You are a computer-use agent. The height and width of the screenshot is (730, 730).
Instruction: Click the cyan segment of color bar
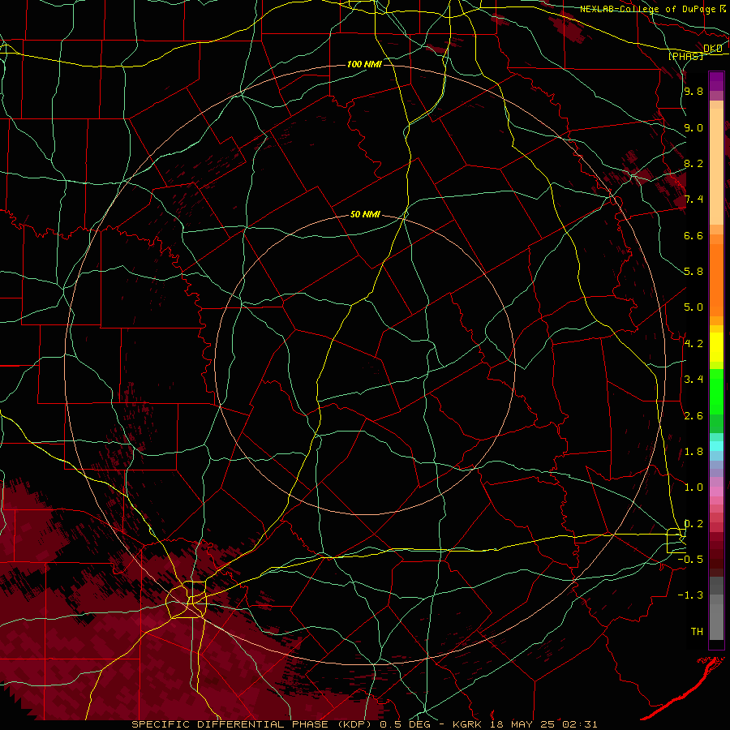point(716,446)
